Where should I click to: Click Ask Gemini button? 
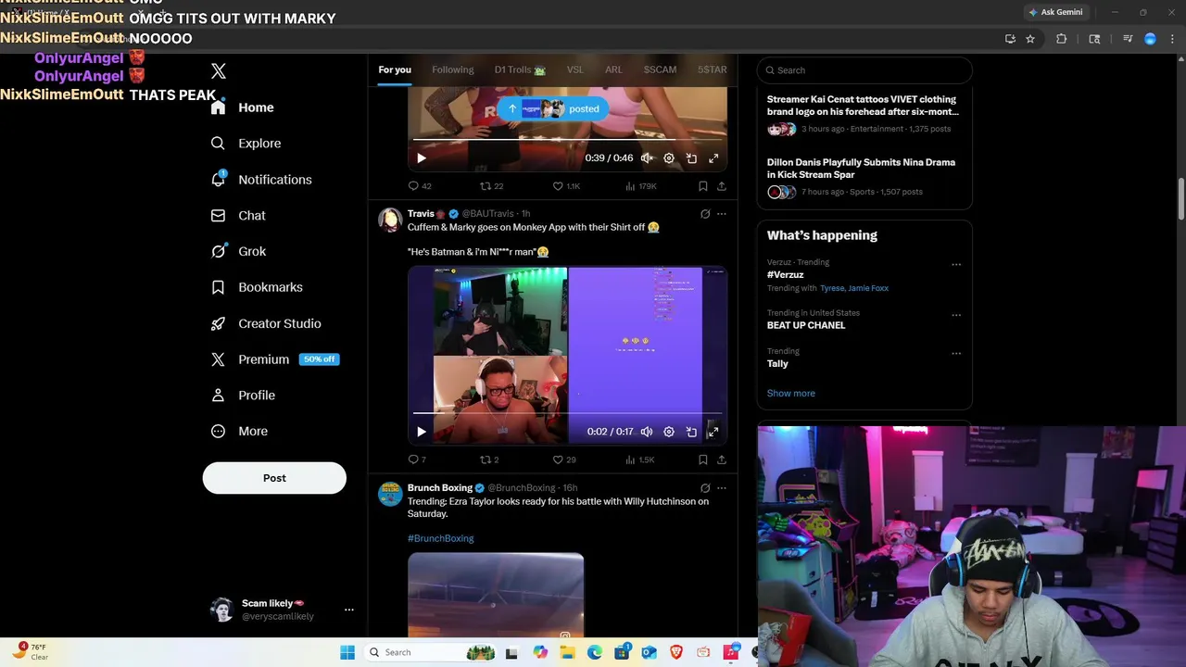(1054, 12)
